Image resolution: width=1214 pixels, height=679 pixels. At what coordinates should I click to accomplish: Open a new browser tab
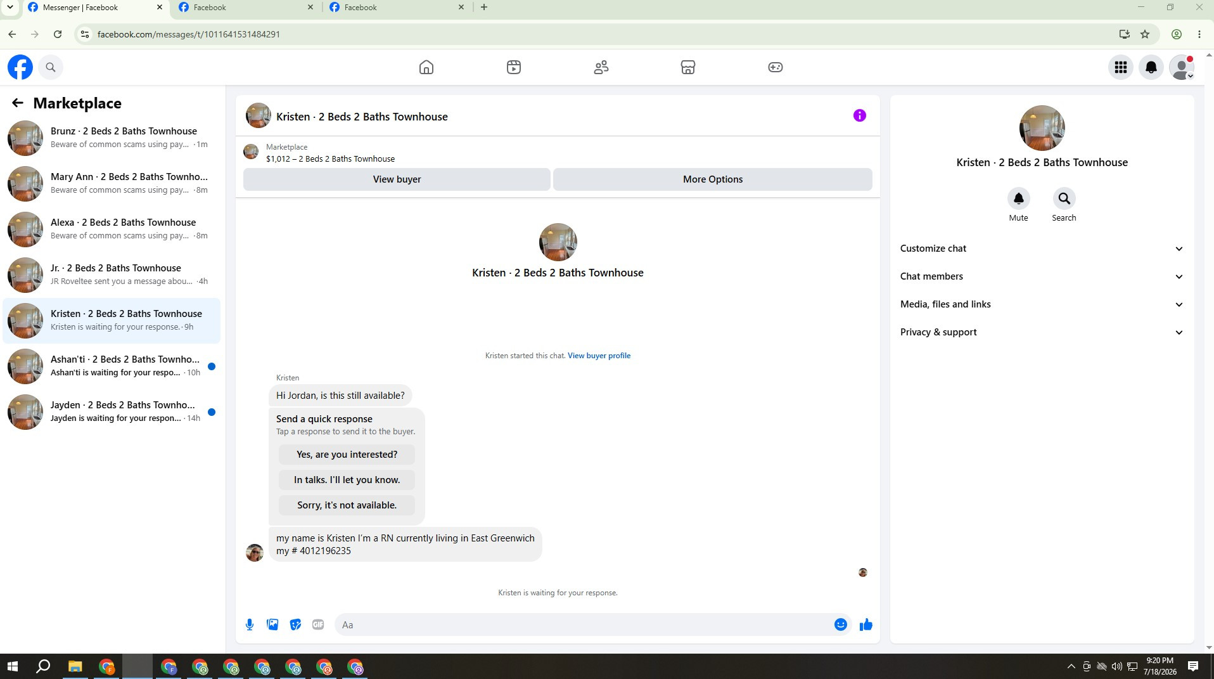(x=484, y=8)
